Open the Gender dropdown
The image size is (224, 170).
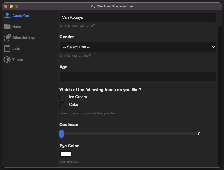pos(138,47)
